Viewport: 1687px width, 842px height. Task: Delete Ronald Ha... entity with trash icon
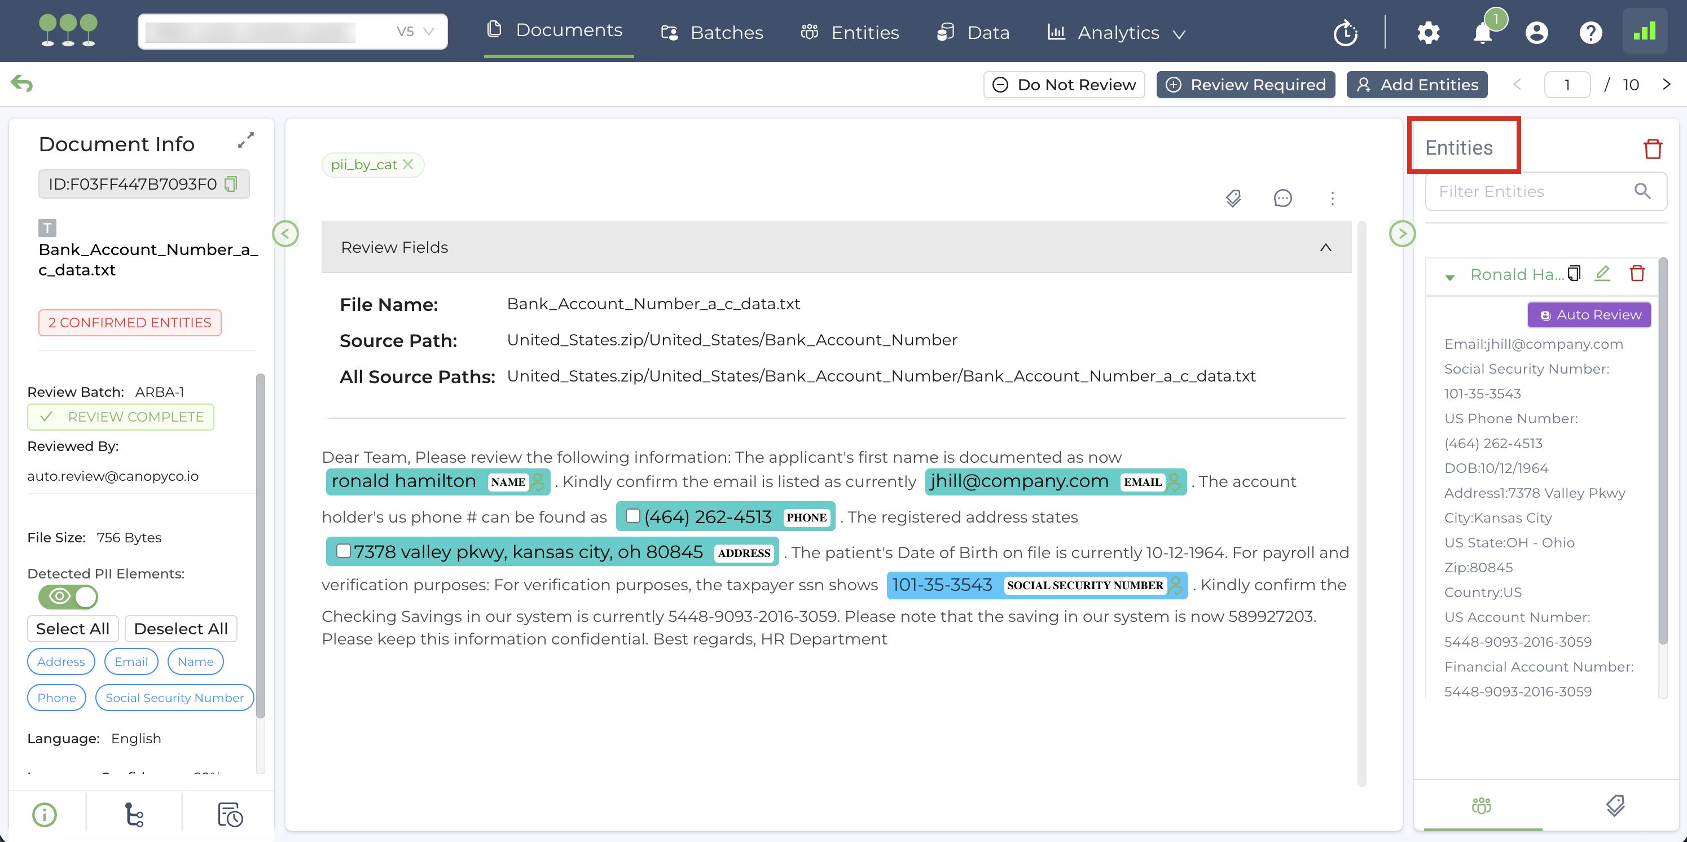tap(1637, 273)
